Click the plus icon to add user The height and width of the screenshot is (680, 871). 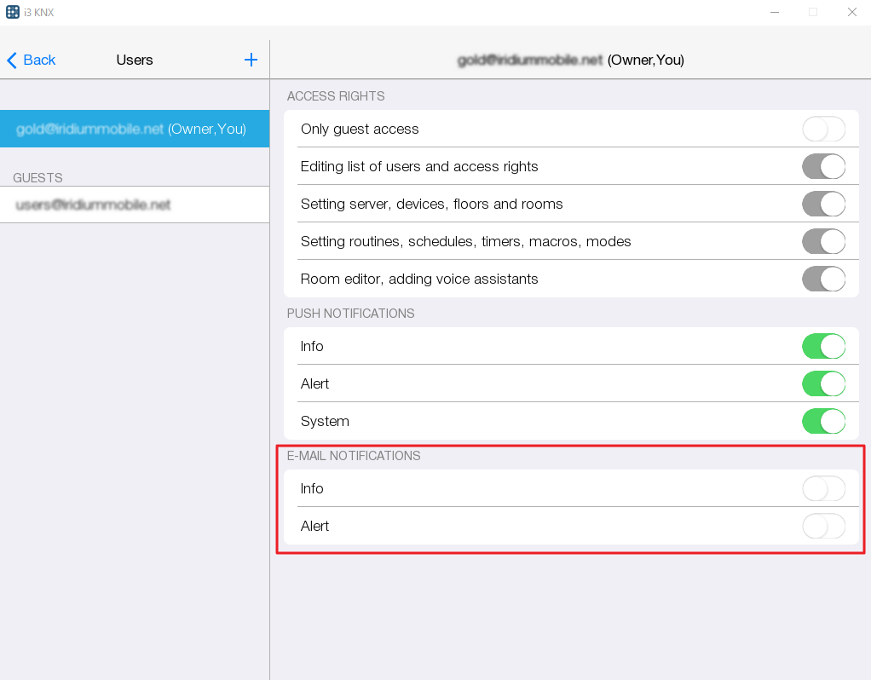click(251, 60)
